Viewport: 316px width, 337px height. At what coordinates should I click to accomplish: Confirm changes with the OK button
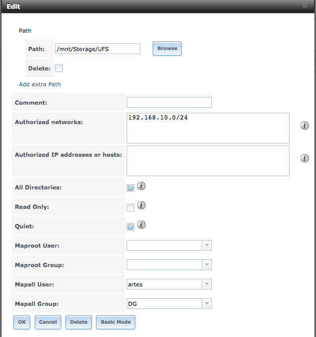22,322
